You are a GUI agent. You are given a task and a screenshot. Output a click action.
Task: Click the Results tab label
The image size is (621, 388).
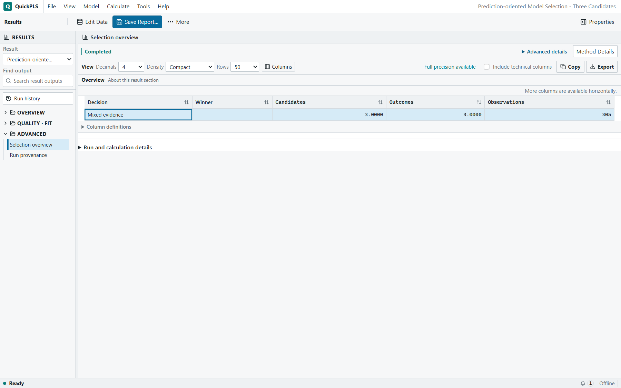(13, 22)
